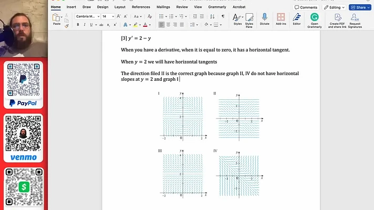Toggle show paragraph marks
374x210 pixels.
click(x=223, y=16)
